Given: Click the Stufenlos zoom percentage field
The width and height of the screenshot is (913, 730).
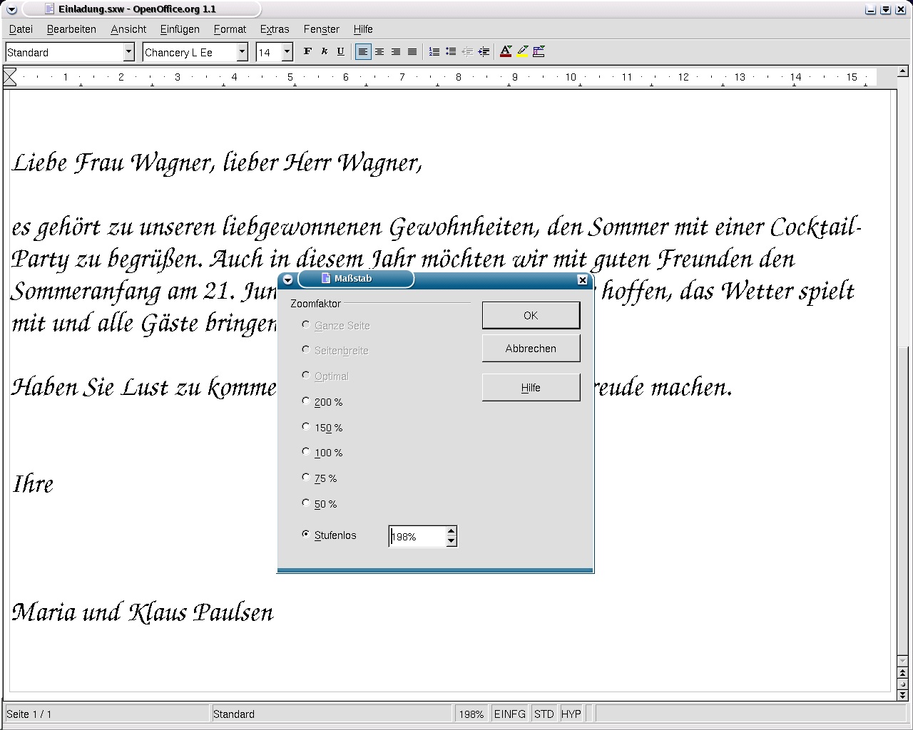Looking at the screenshot, I should [x=417, y=537].
